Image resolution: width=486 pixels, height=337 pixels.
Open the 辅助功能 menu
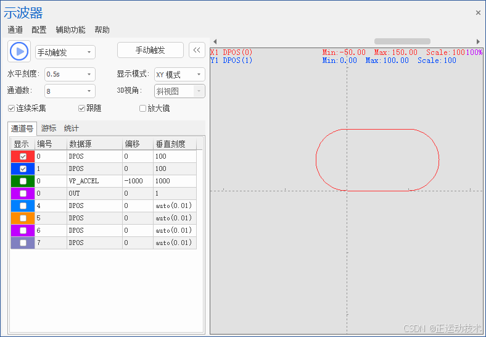(x=70, y=30)
